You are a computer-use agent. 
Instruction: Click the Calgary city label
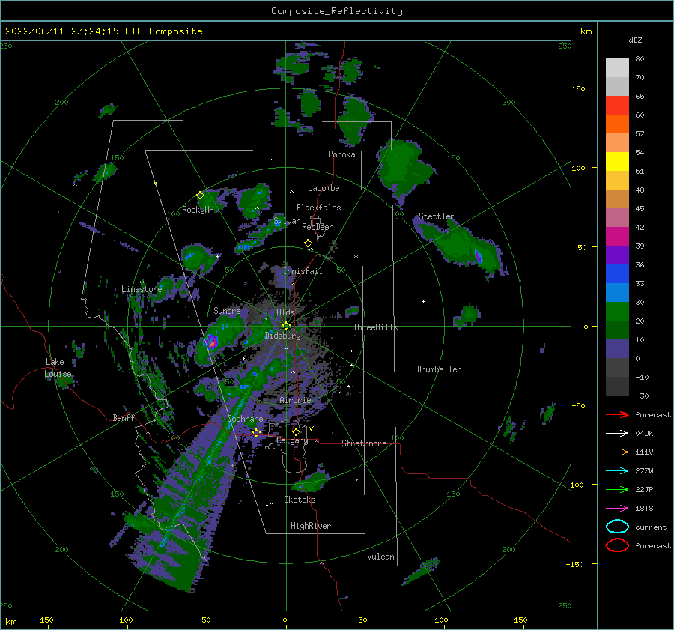292,440
